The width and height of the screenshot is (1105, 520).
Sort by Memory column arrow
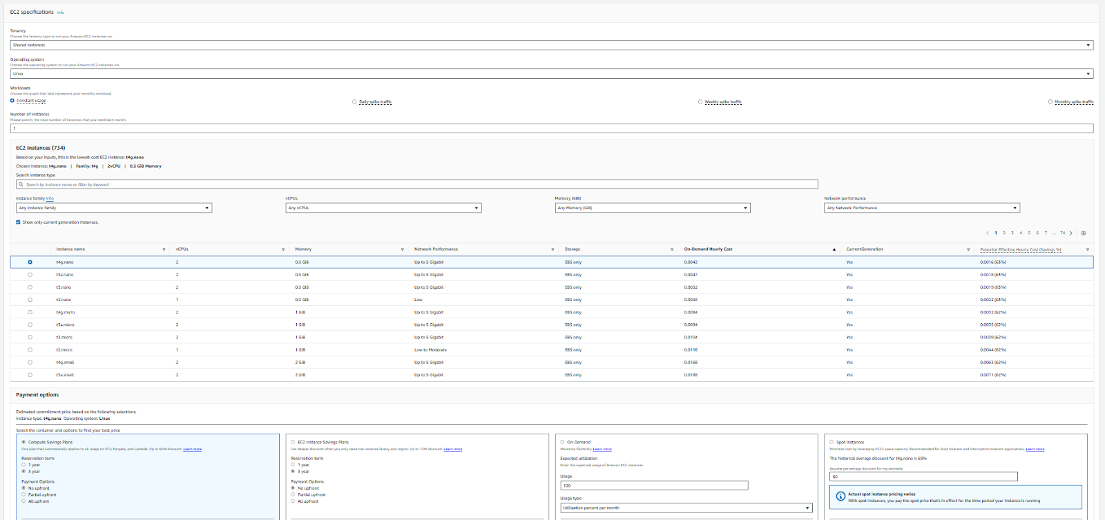[x=403, y=249]
